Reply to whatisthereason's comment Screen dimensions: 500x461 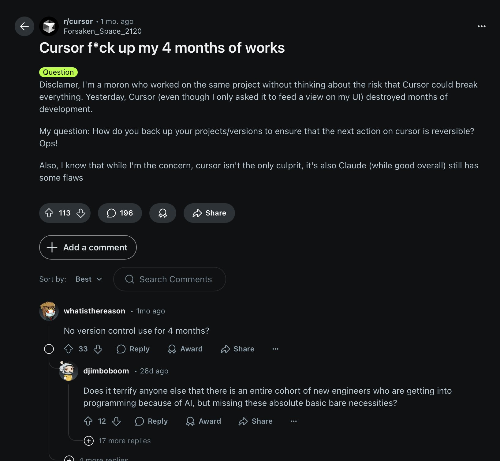133,349
